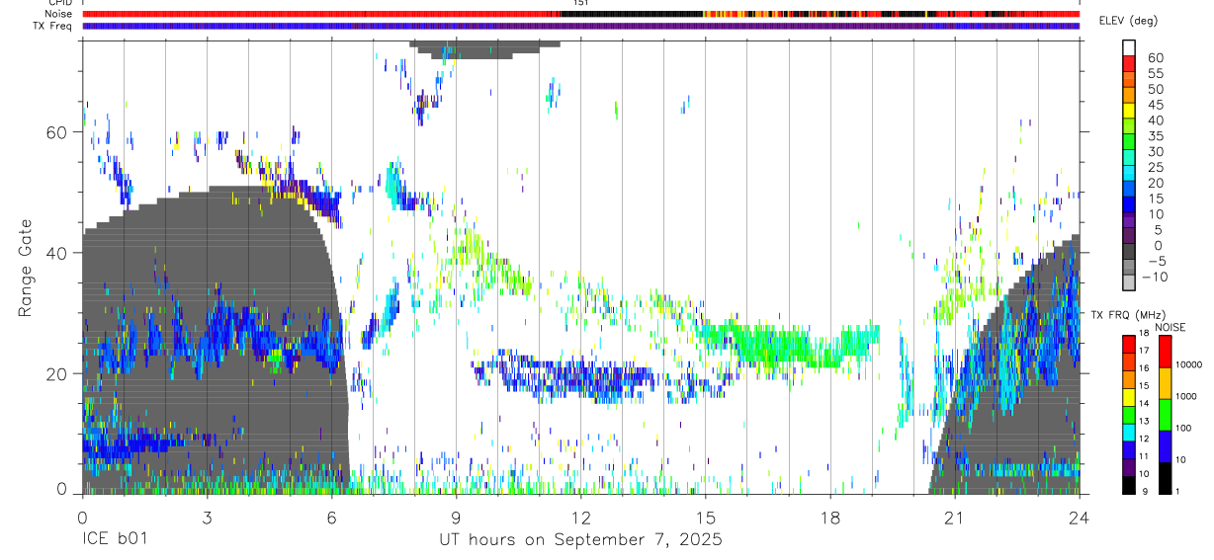Pick NOISE orange segment between 10000 and 1000
The width and height of the screenshot is (1214, 560).
[x=1166, y=382]
